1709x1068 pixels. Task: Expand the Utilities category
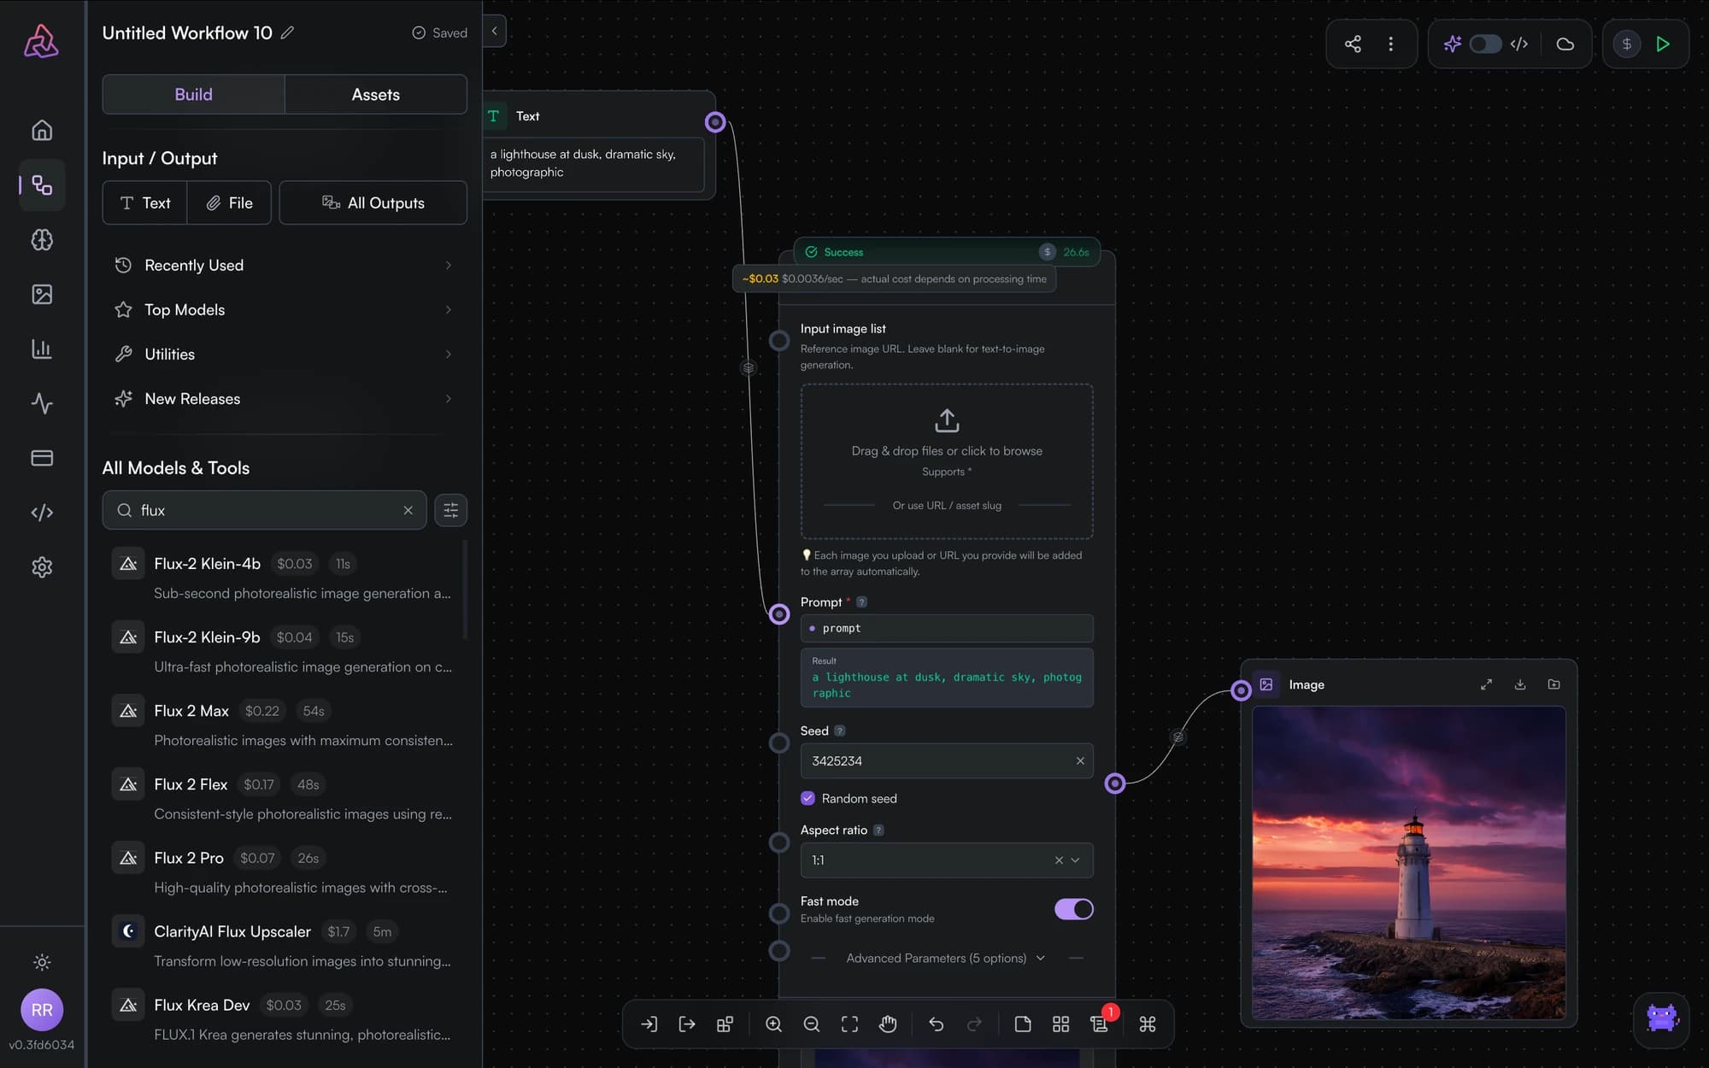click(284, 354)
